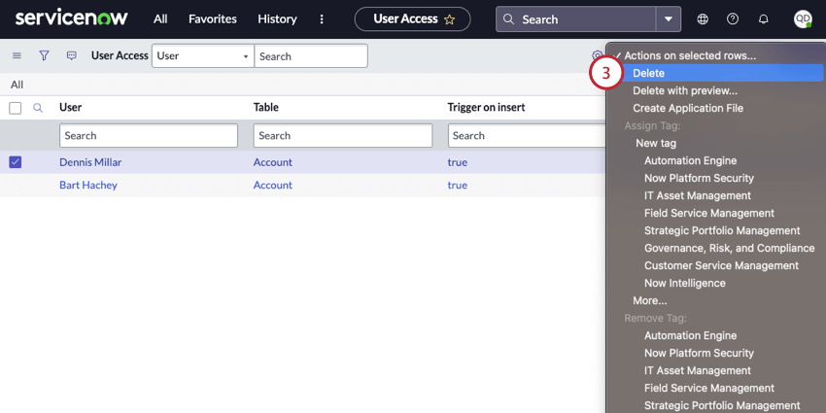The height and width of the screenshot is (413, 826).
Task: Open the Bart Hachey user link
Action: pos(88,185)
